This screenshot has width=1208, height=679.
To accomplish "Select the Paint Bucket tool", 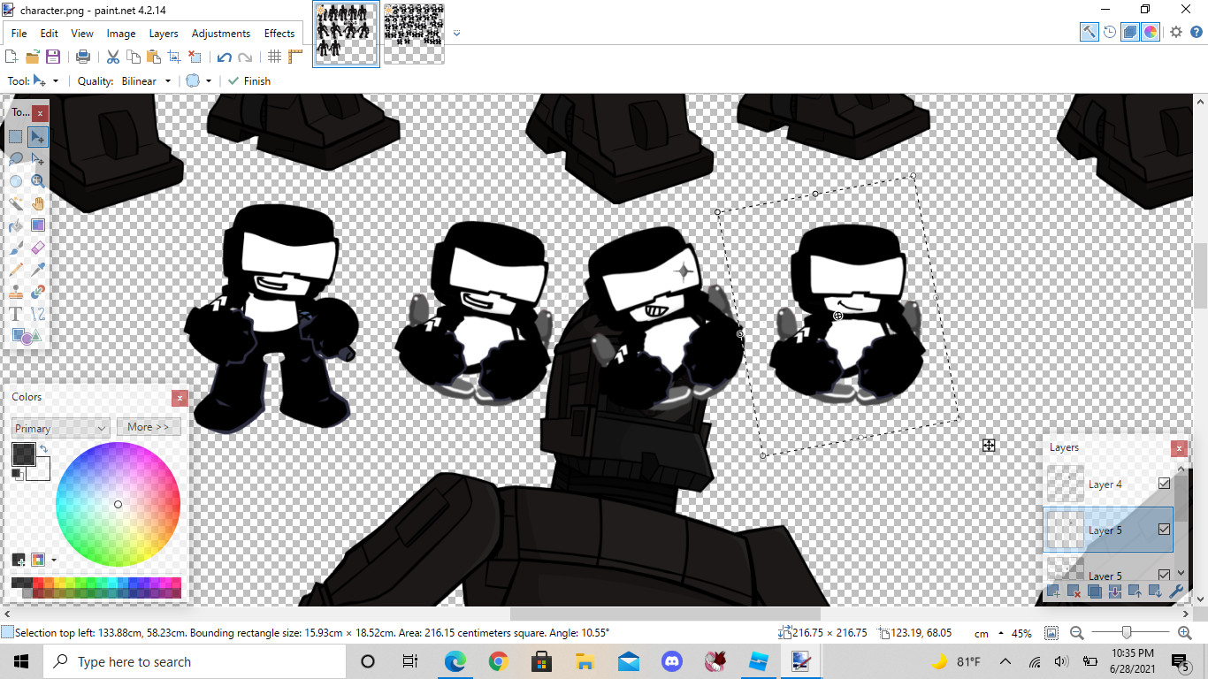I will pyautogui.click(x=16, y=225).
